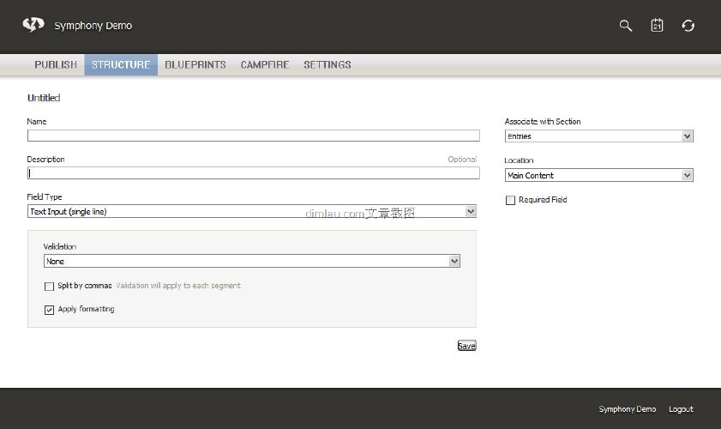Uncheck Apply formatting checkbox
Screen dimensions: 721x429
pos(49,310)
